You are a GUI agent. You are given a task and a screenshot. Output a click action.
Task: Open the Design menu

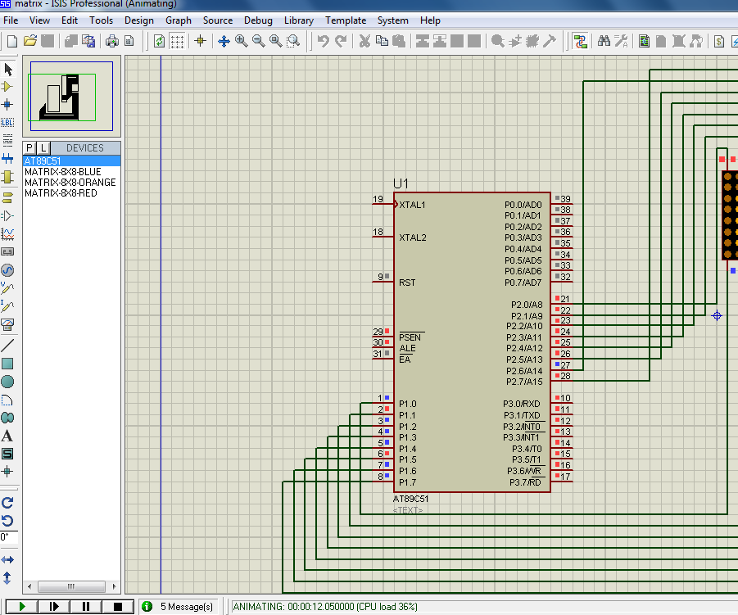(139, 20)
